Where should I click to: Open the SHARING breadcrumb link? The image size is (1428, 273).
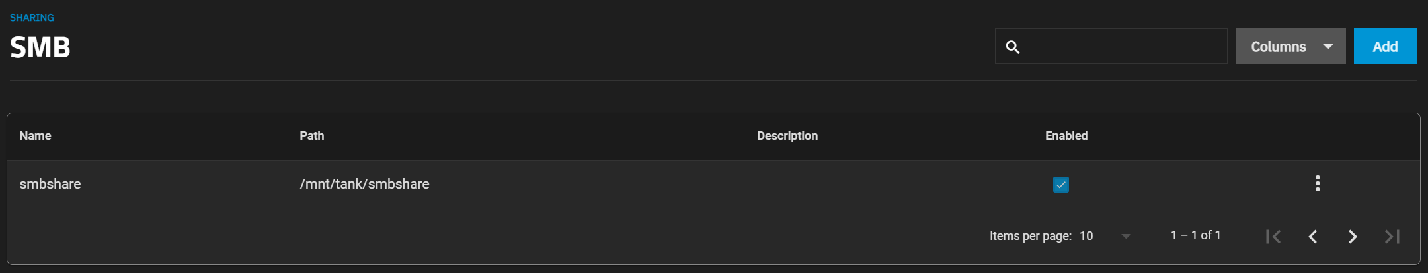pos(32,18)
